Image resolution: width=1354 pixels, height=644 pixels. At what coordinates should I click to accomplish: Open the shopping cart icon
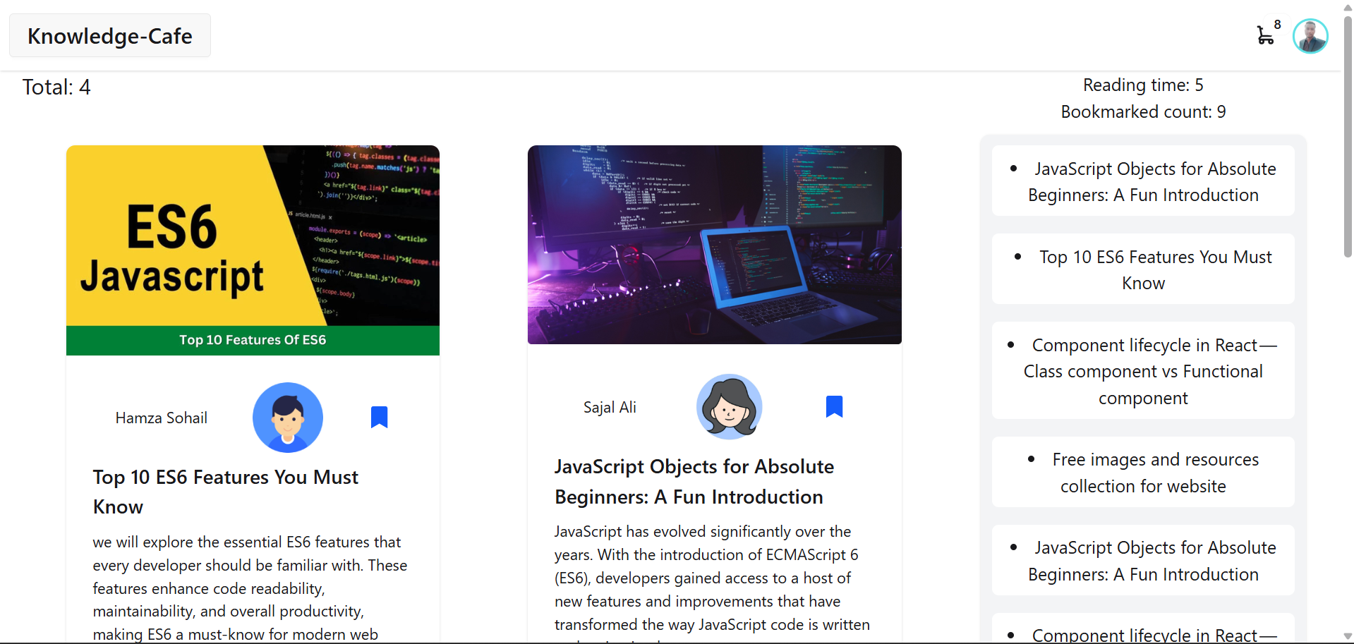tap(1265, 35)
